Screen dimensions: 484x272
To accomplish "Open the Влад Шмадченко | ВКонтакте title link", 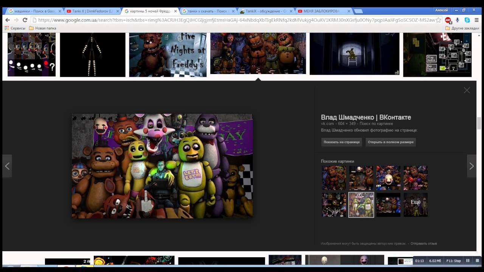I will coord(366,117).
